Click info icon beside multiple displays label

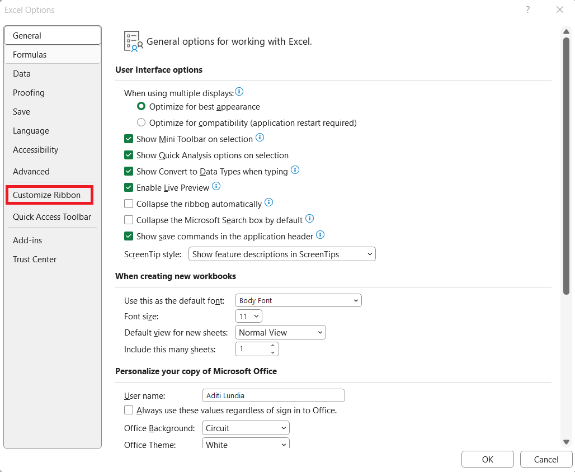239,92
